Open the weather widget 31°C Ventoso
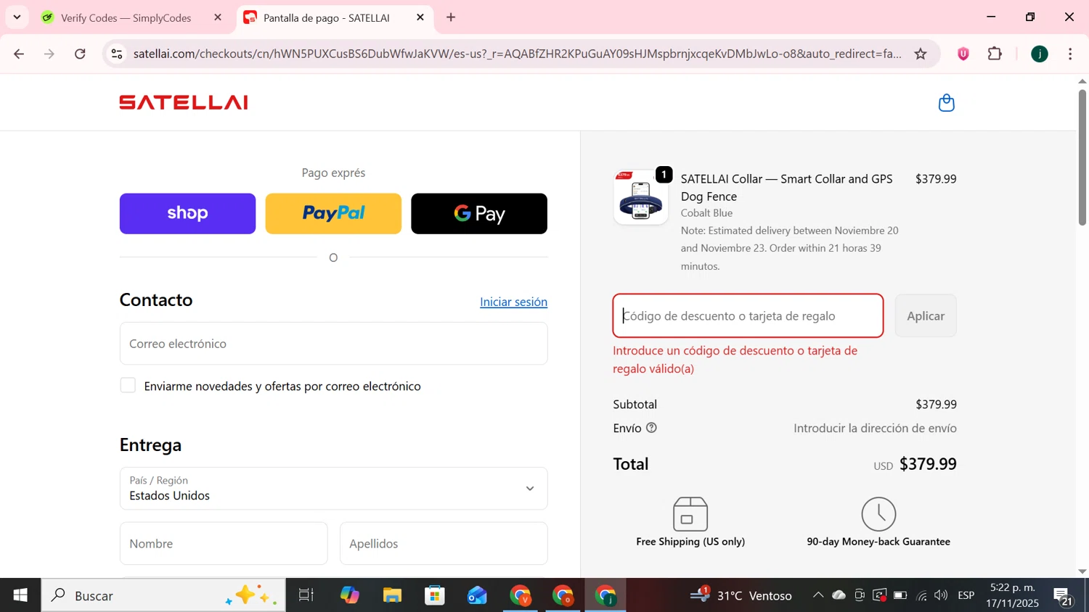The height and width of the screenshot is (612, 1089). [x=741, y=595]
